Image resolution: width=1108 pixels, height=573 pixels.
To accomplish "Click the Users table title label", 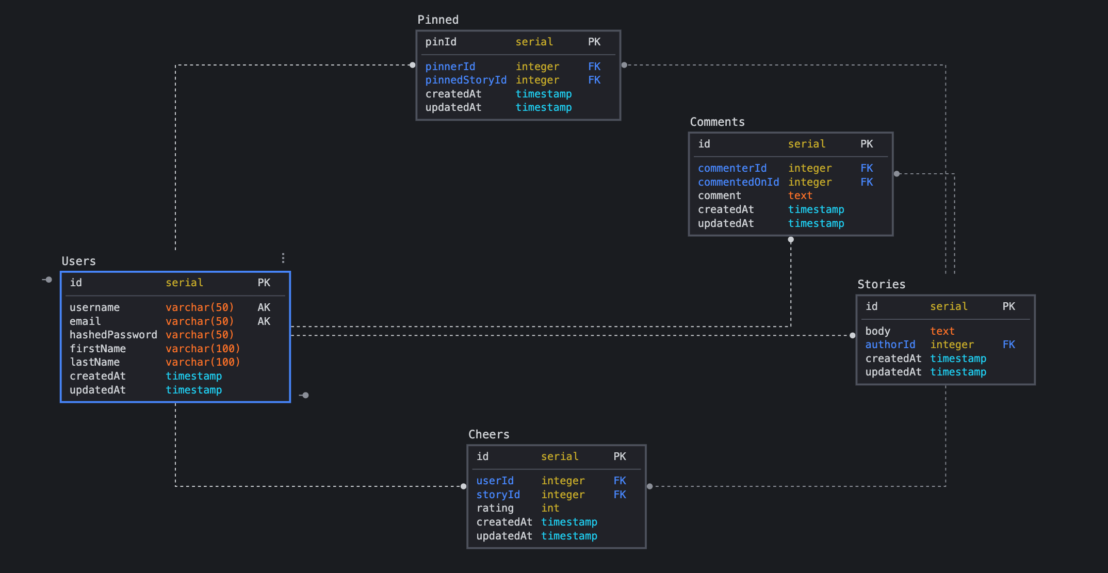I will (x=78, y=261).
